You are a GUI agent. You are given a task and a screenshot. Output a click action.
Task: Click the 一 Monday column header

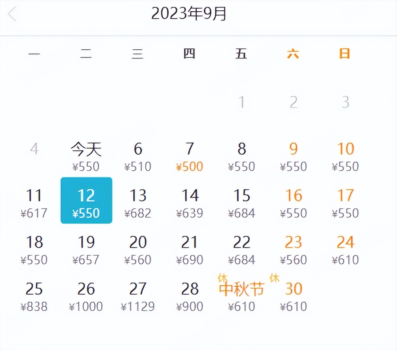(35, 54)
